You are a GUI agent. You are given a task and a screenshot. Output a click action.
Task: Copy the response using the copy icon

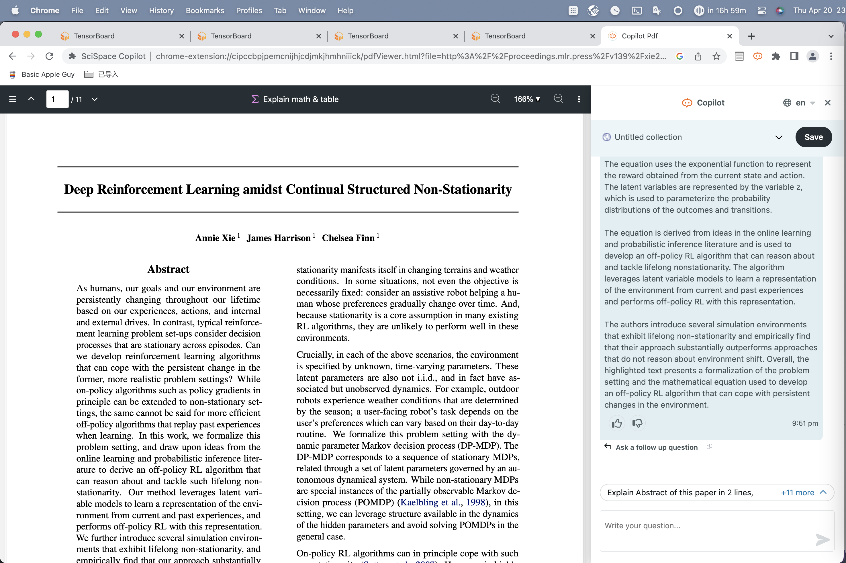[709, 447]
